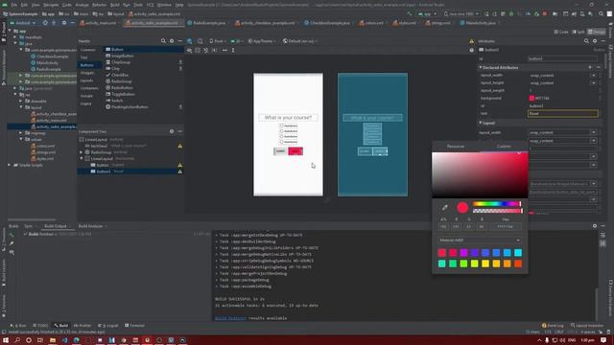The width and height of the screenshot is (614, 345).
Task: Open Terminal tool window button
Action: (x=134, y=326)
